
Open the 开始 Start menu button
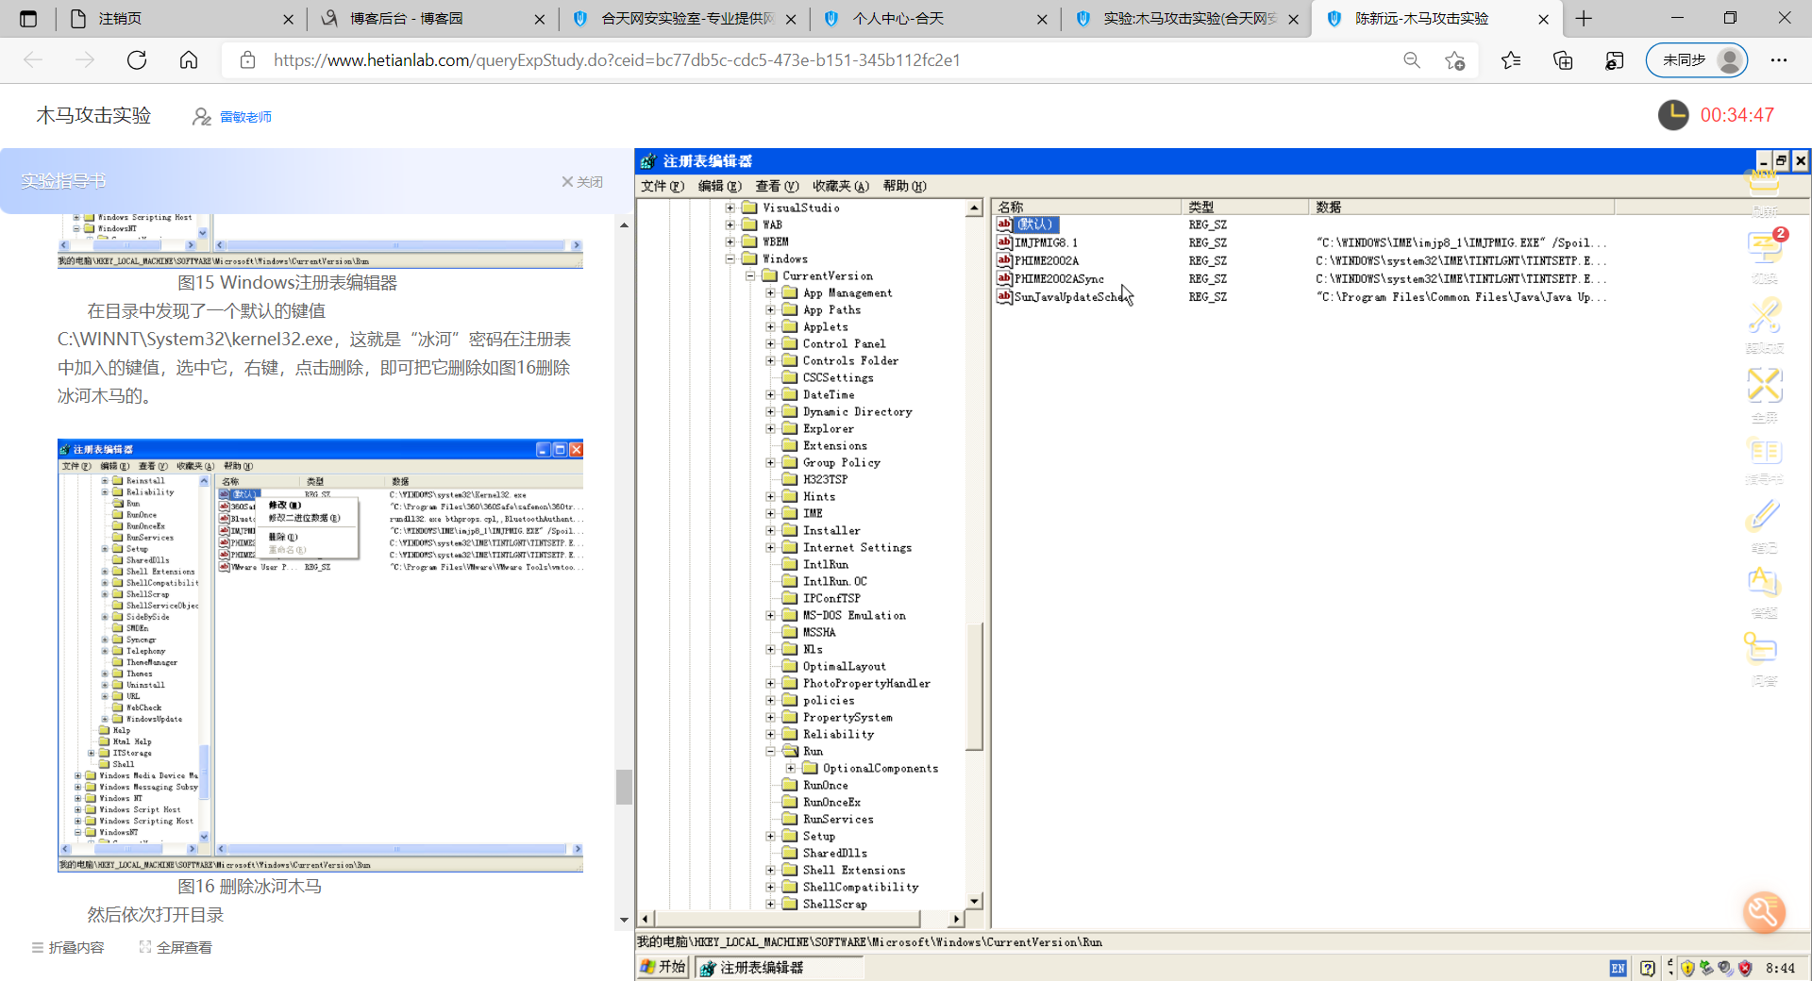click(x=664, y=968)
